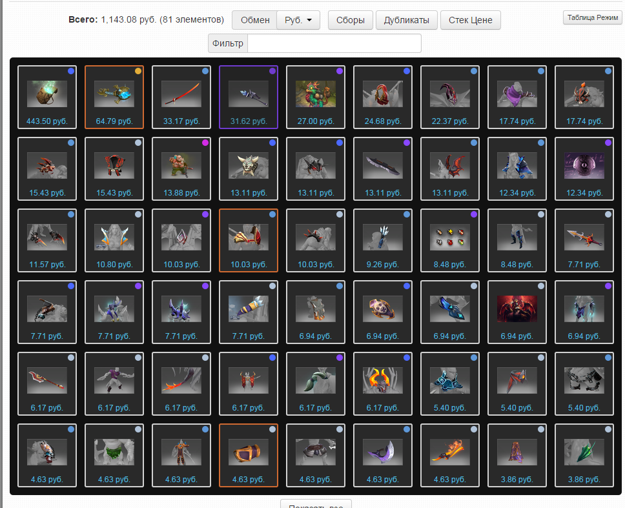Viewport: 625px width, 508px height.
Task: Select the 8.48 руб. gems set item
Action: point(450,241)
